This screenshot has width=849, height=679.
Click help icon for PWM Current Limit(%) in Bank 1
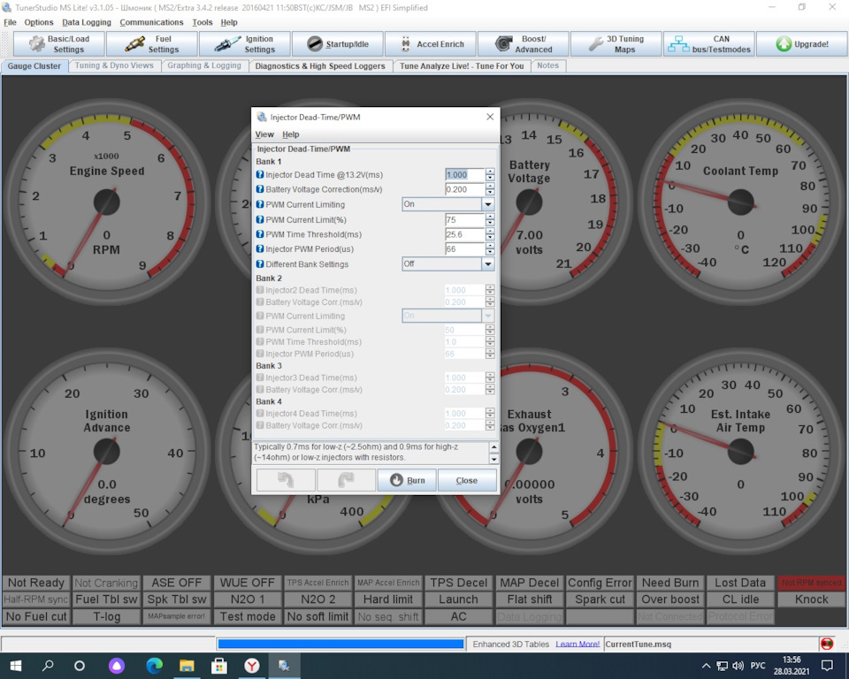click(x=260, y=220)
